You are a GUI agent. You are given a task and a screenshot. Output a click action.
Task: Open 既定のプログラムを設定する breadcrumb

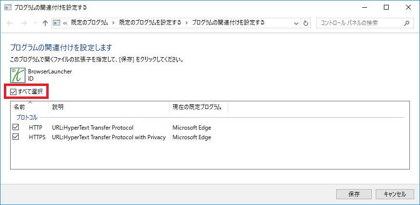pyautogui.click(x=150, y=23)
